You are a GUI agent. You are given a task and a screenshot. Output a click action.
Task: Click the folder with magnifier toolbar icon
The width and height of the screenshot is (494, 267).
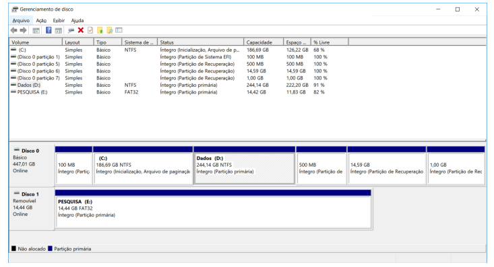point(109,30)
